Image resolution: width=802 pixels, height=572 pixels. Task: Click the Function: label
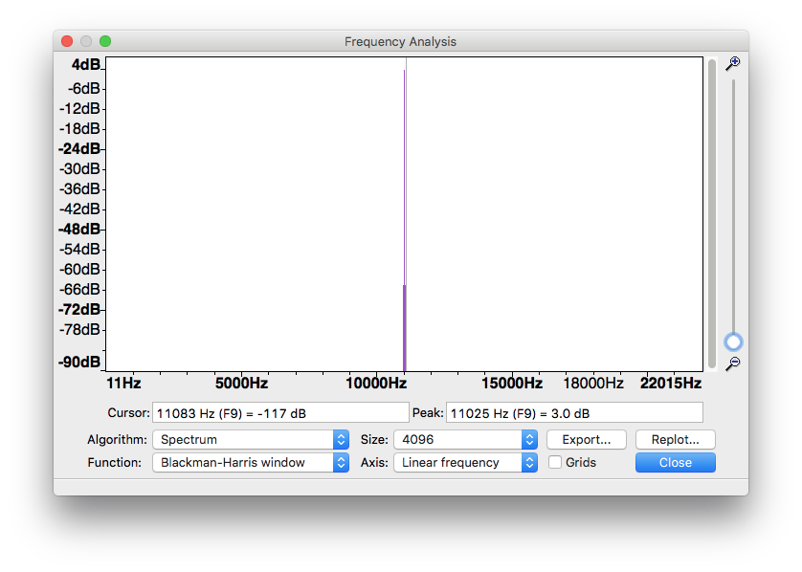coord(115,463)
